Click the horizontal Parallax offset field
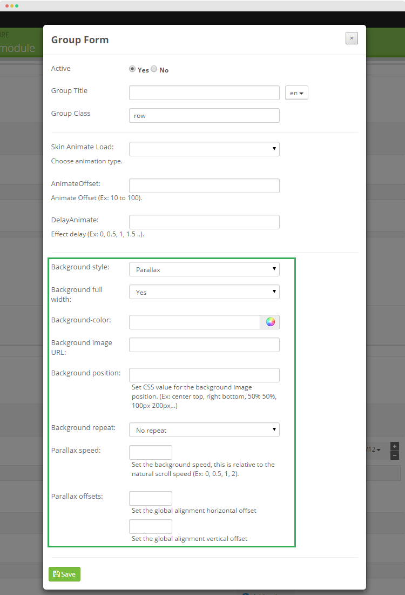Viewport: 405px width, 595px height. click(x=151, y=498)
